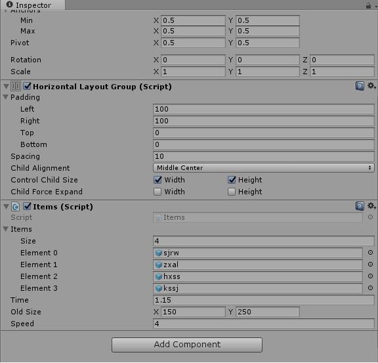Viewport: 378px width, 363px height.
Task: Click the Old Size X field
Action: pos(193,312)
